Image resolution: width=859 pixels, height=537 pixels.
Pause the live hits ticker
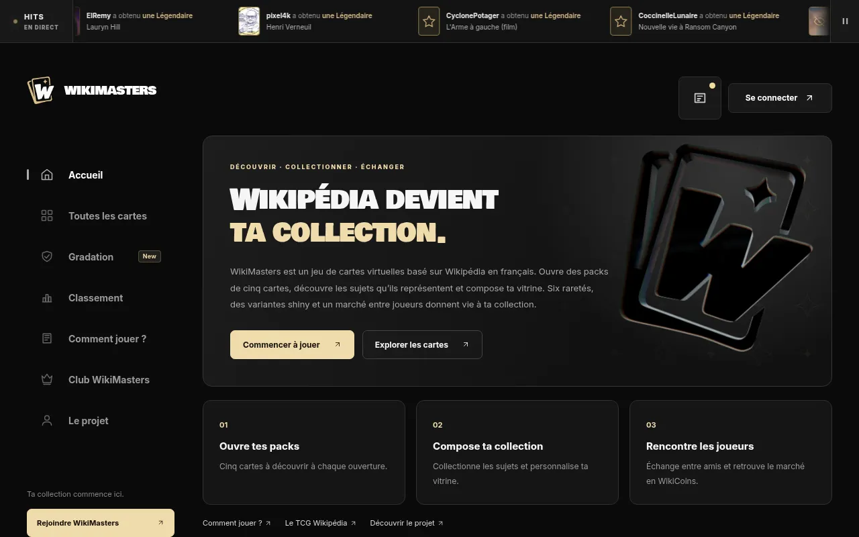click(845, 21)
